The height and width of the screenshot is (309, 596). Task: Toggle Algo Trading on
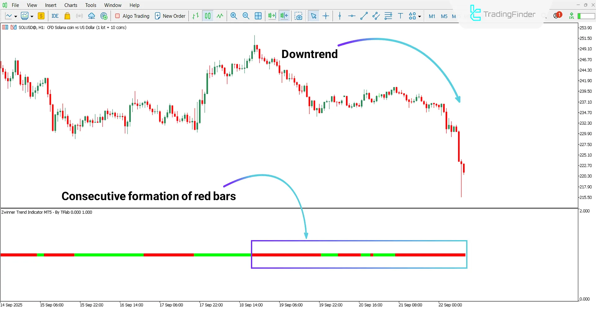[x=132, y=16]
